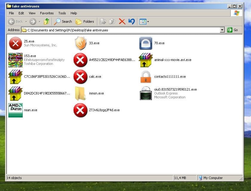251x191 pixels.
Task: Open the Back button history dropdown arrow
Action: [26, 22]
